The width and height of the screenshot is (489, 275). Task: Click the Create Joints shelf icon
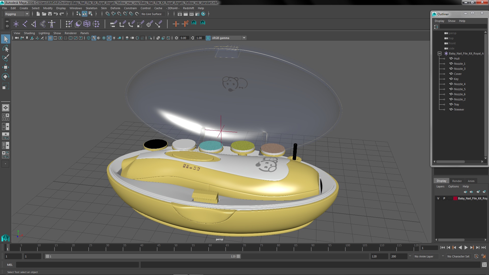coord(25,24)
